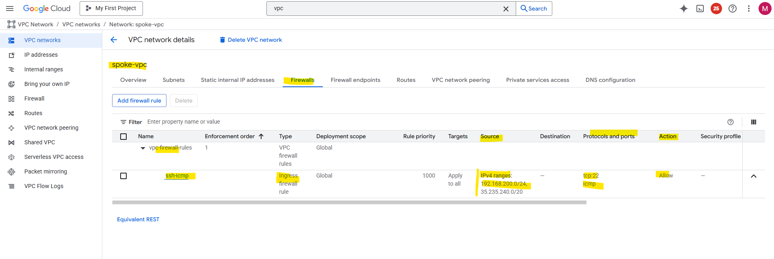Open the My First Project selector
This screenshot has width=774, height=259.
pyautogui.click(x=111, y=9)
